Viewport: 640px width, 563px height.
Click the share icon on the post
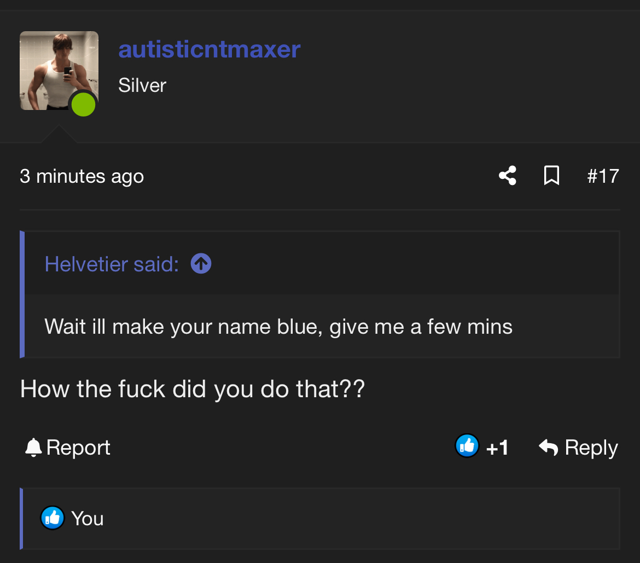click(508, 176)
